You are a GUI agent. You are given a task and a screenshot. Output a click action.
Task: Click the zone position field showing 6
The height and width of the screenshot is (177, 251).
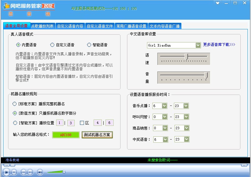(x=109, y=123)
